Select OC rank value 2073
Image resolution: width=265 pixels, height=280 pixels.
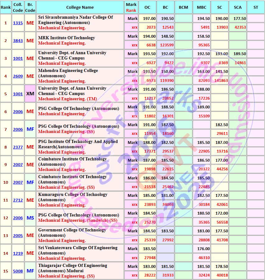click(x=151, y=27)
